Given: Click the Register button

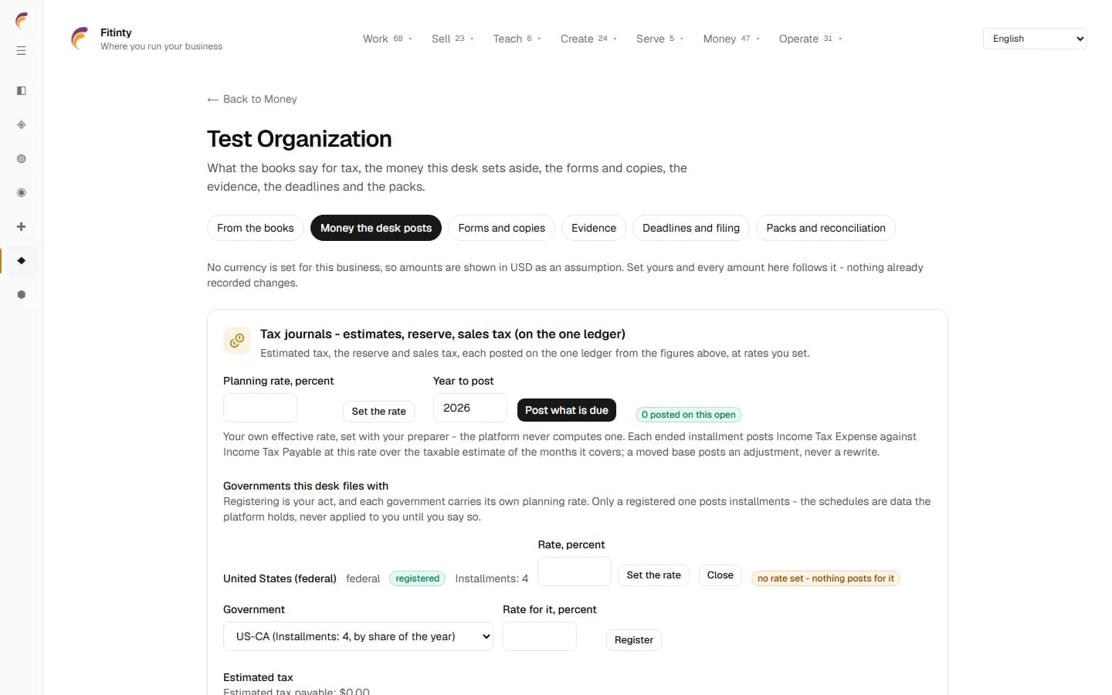Looking at the screenshot, I should tap(634, 640).
